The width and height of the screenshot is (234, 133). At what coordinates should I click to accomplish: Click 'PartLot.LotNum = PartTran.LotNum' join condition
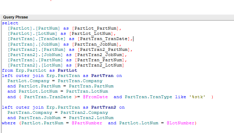[x=63, y=91]
